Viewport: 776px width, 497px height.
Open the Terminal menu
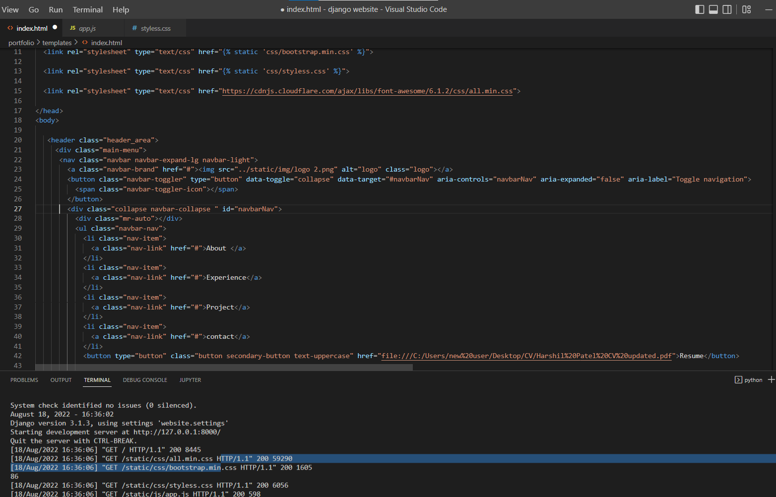(88, 9)
